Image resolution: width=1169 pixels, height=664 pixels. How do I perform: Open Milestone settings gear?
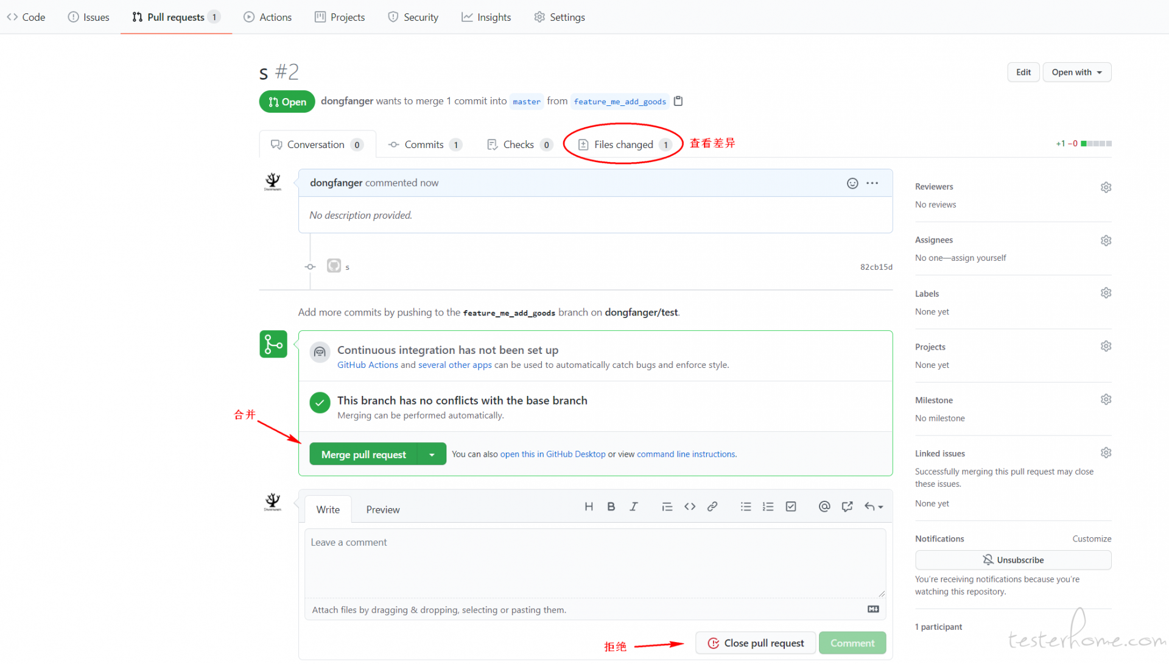pyautogui.click(x=1106, y=400)
